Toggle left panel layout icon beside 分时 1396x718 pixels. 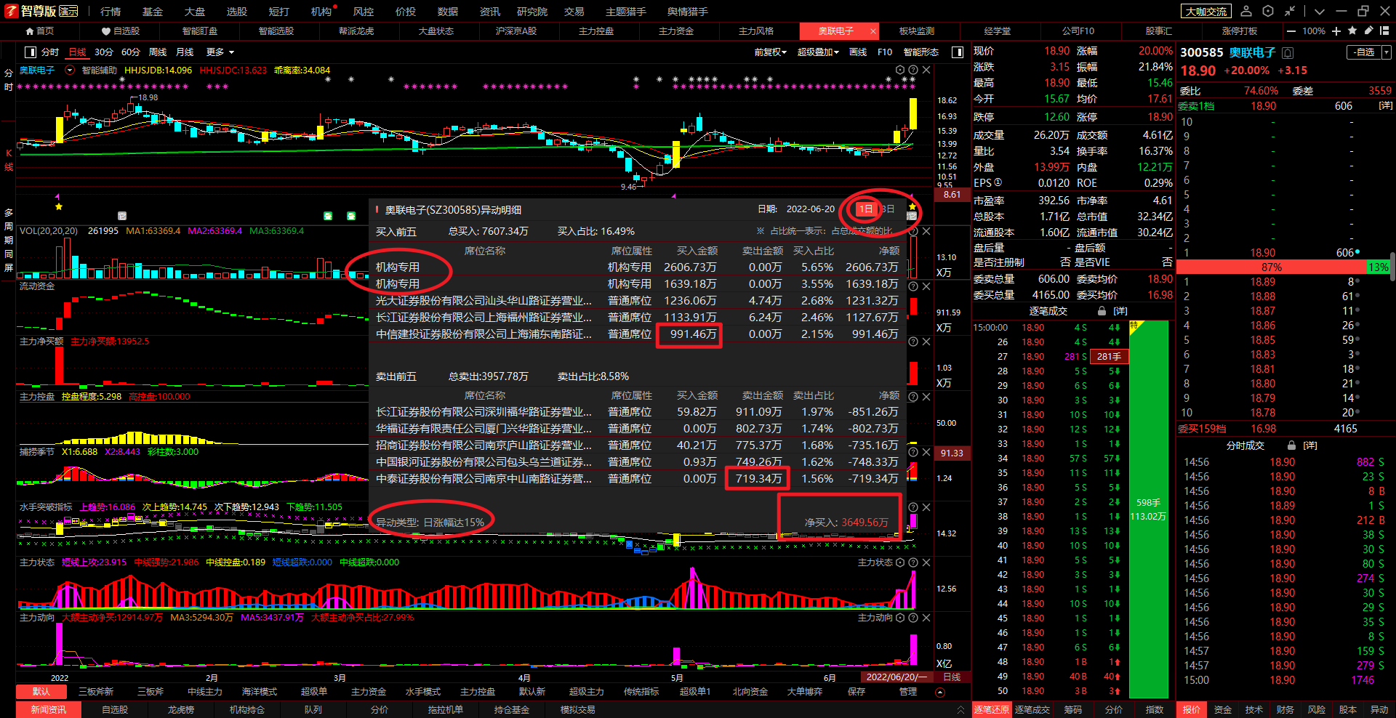[x=31, y=52]
